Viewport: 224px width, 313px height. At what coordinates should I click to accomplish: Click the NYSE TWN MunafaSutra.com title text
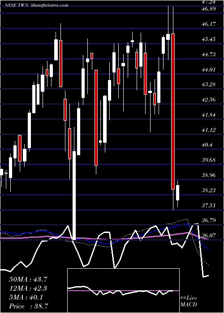pyautogui.click(x=37, y=5)
